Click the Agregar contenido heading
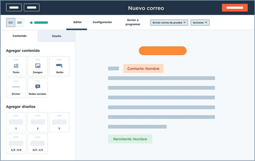The height and width of the screenshot is (161, 255). coord(23,51)
